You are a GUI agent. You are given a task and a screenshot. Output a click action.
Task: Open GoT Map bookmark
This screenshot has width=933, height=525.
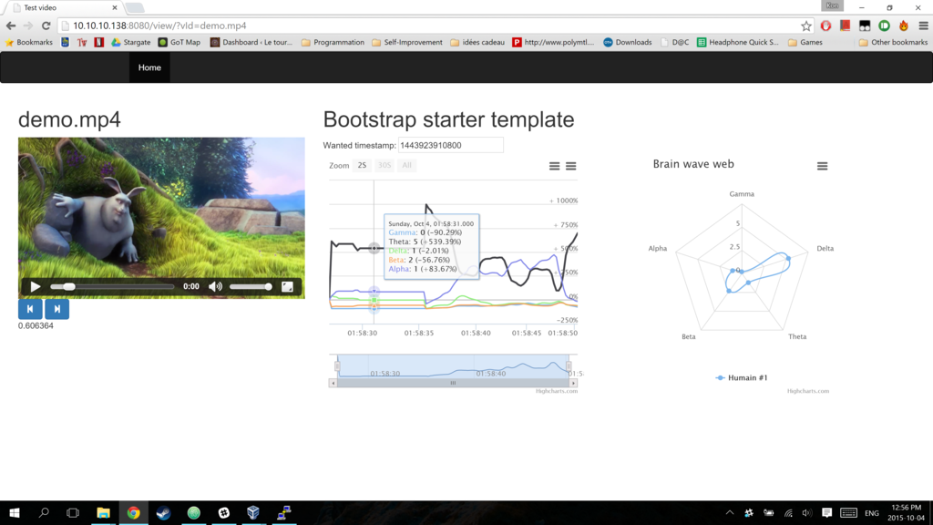179,42
